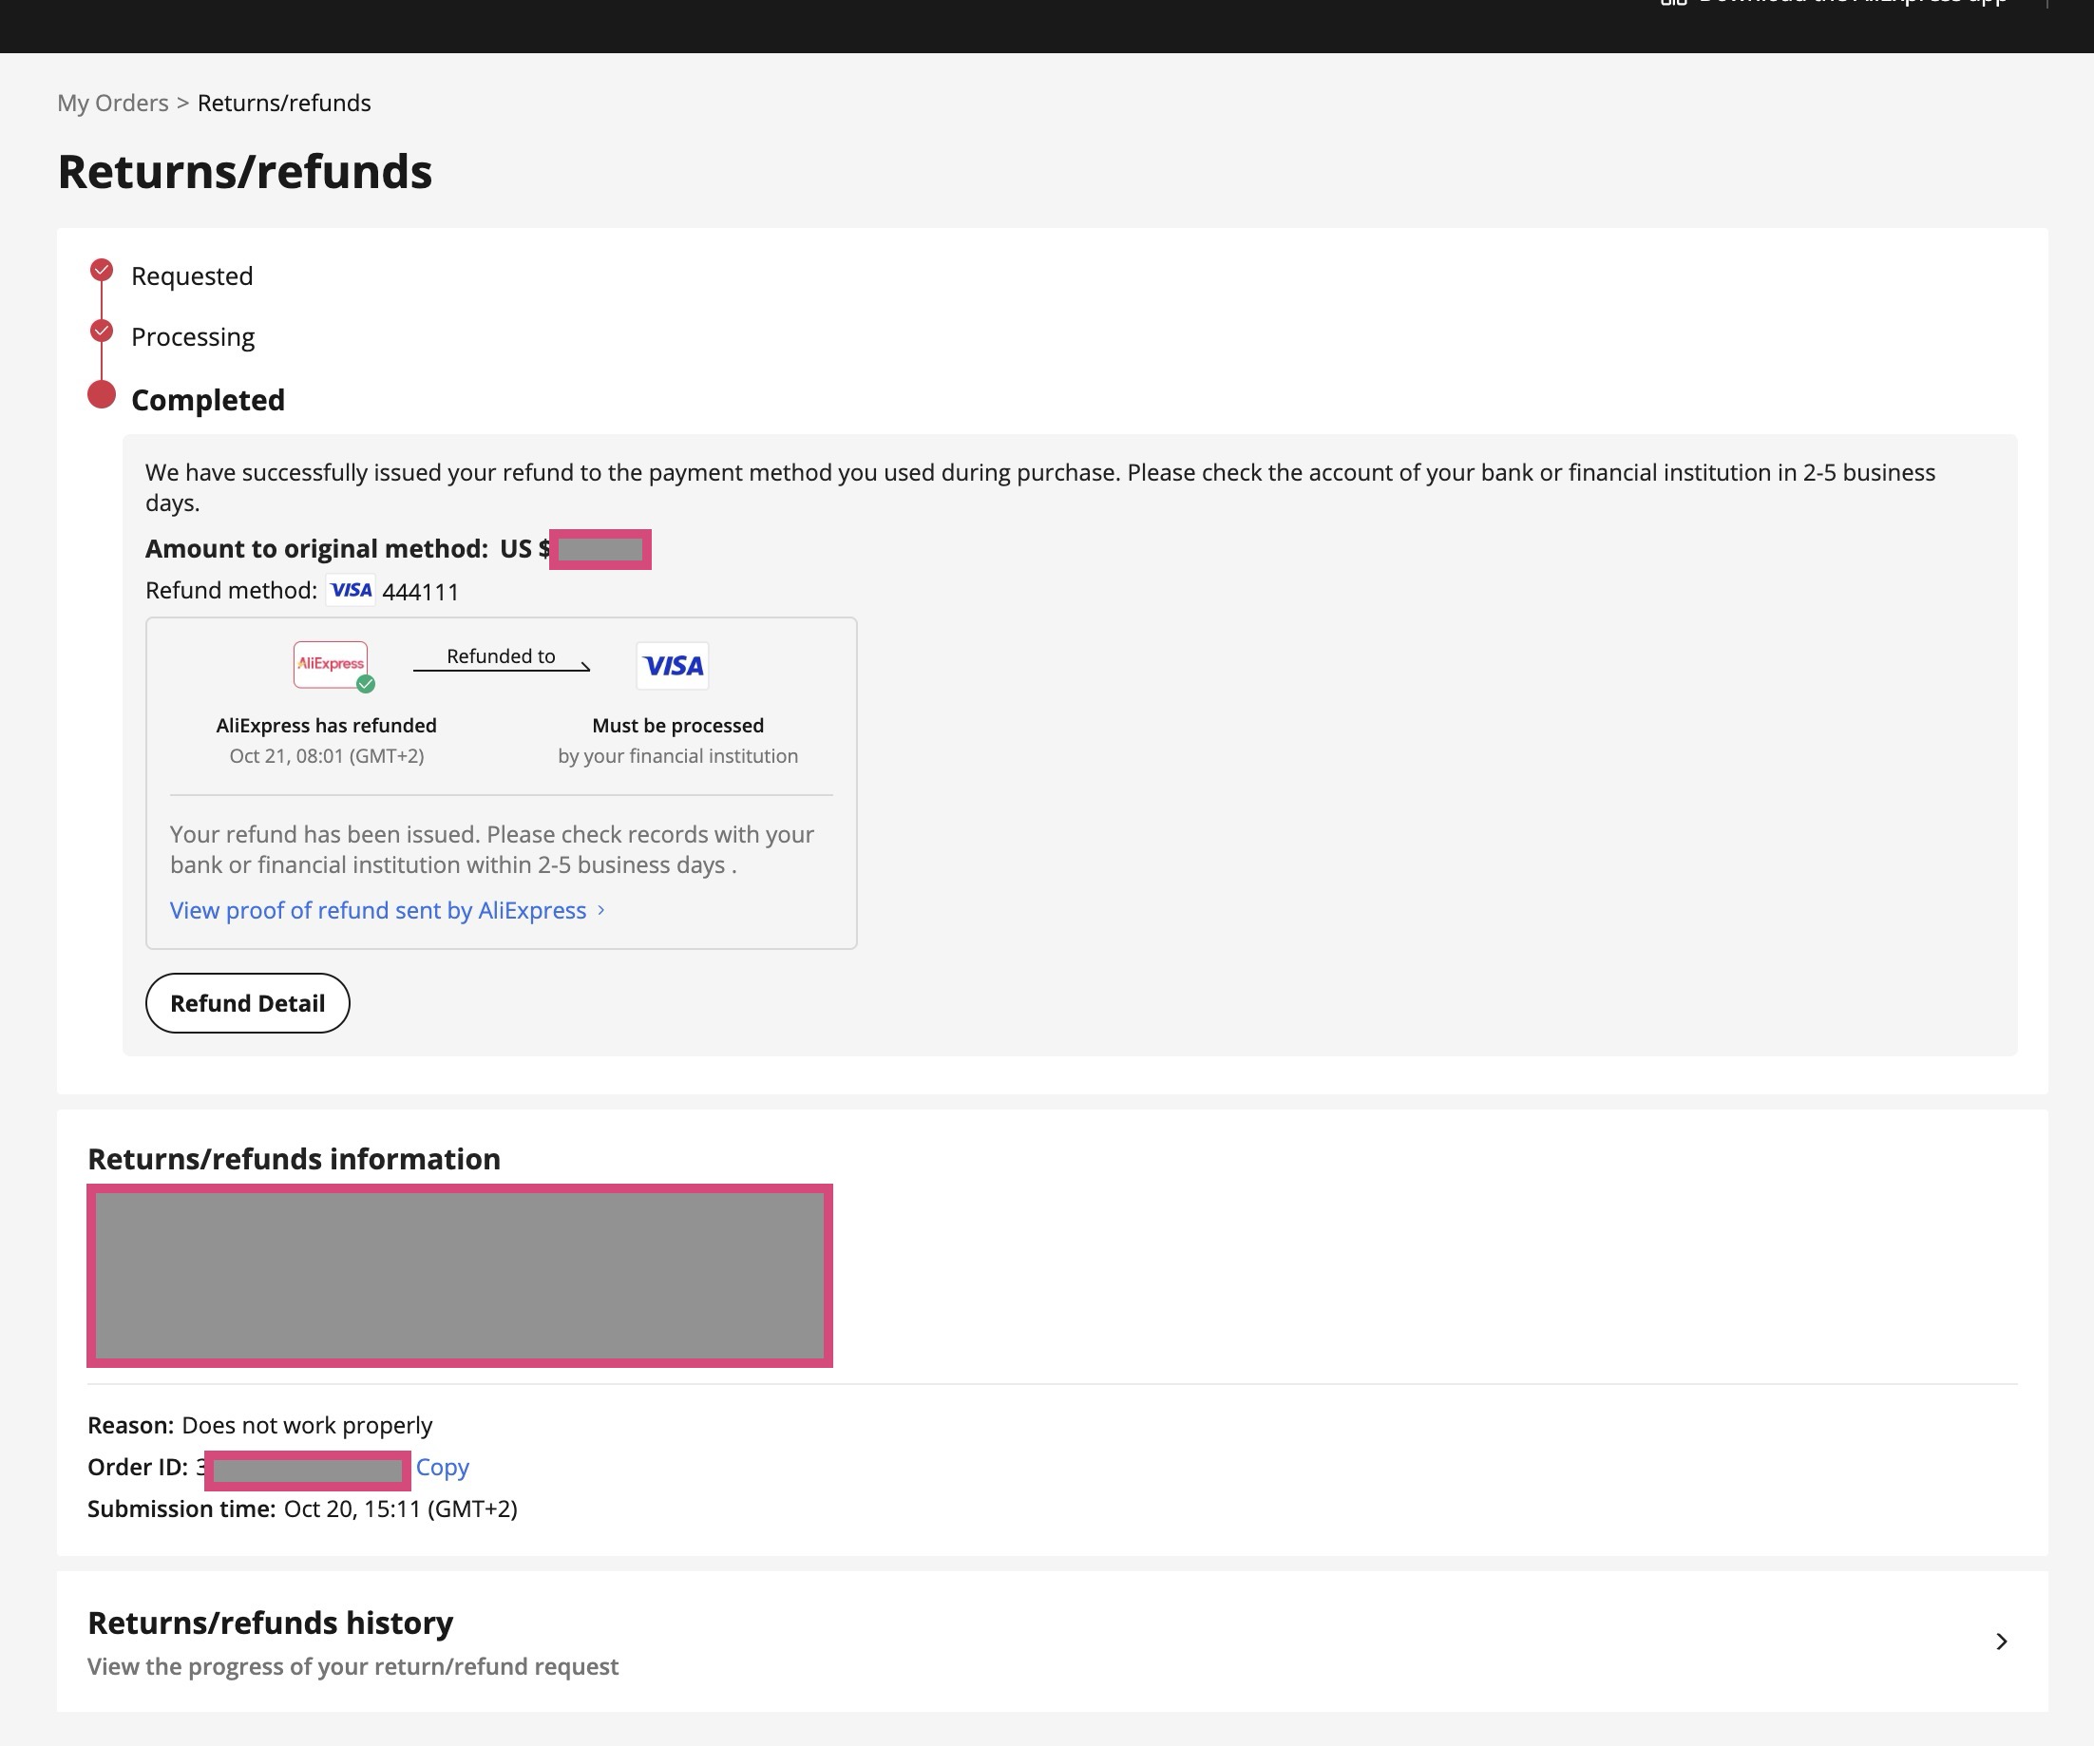The height and width of the screenshot is (1746, 2094).
Task: Click View the progress of your return/refund request
Action: (353, 1667)
